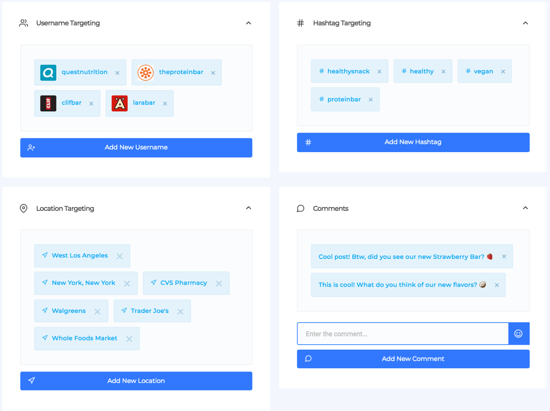Image resolution: width=550 pixels, height=411 pixels.
Task: Collapse the Comments panel
Action: [526, 208]
